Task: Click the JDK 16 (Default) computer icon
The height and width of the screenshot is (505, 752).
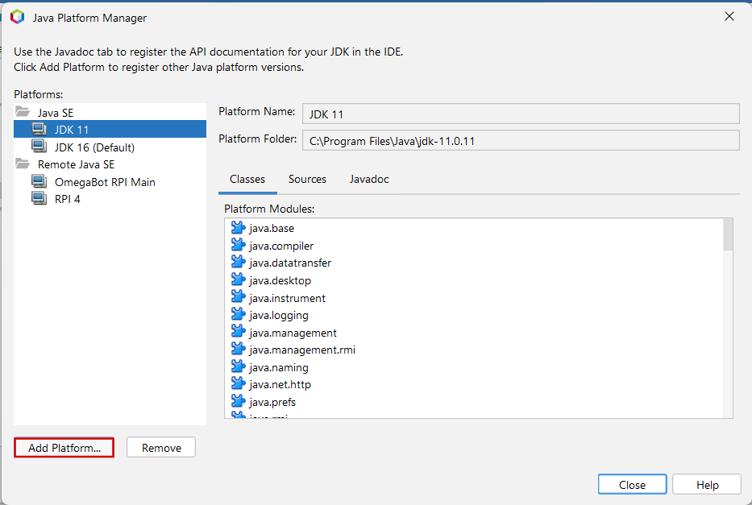Action: [x=39, y=146]
